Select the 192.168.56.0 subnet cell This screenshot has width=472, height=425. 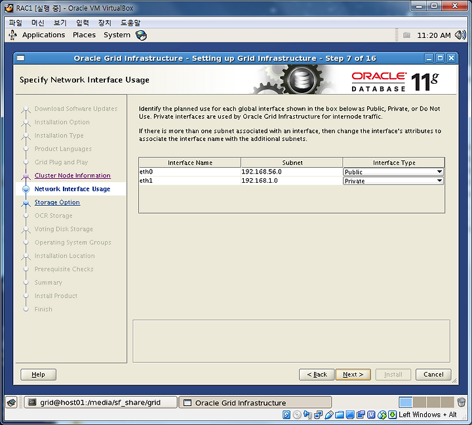[292, 172]
